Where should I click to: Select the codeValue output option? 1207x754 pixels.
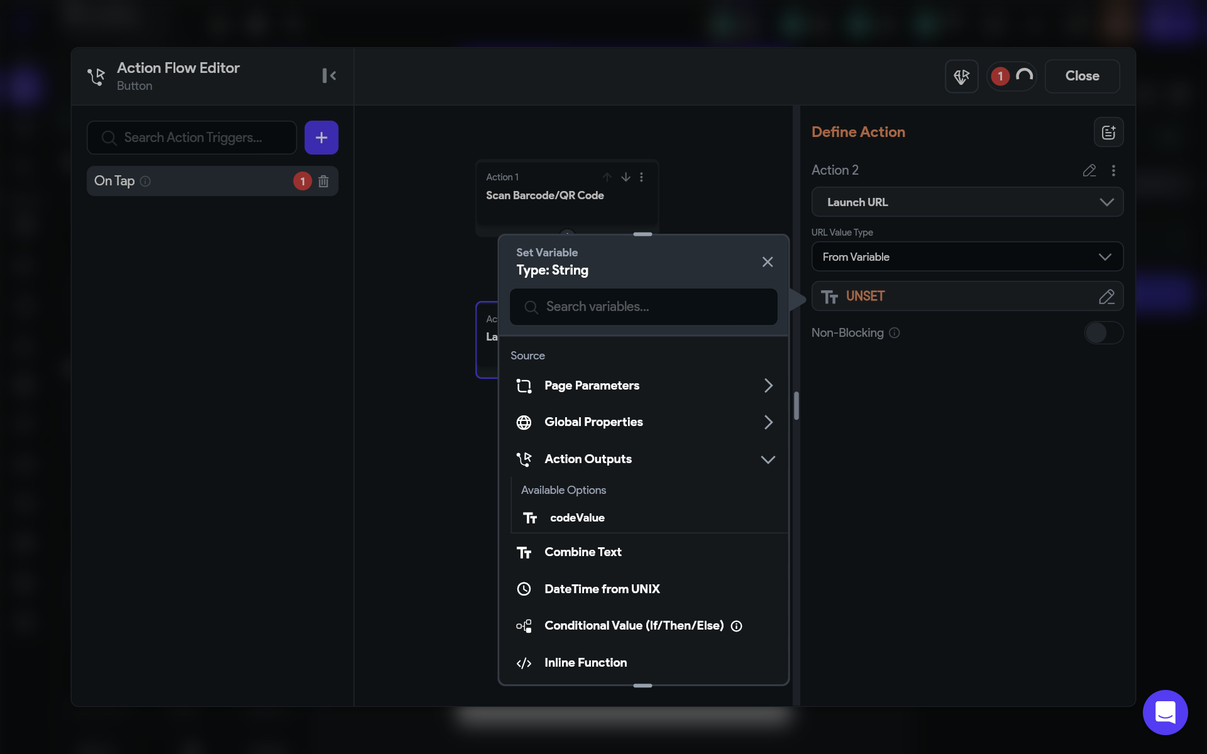pyautogui.click(x=577, y=518)
